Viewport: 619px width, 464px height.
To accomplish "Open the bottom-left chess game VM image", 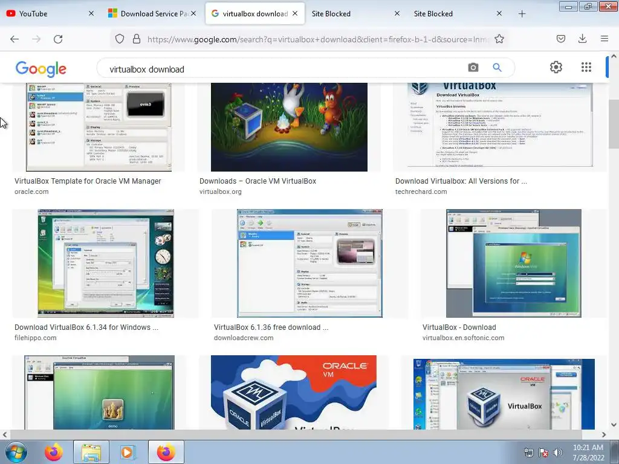I will click(100, 392).
